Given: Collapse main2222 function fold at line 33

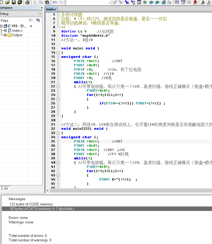Looking at the screenshot, I should pos(58,133).
